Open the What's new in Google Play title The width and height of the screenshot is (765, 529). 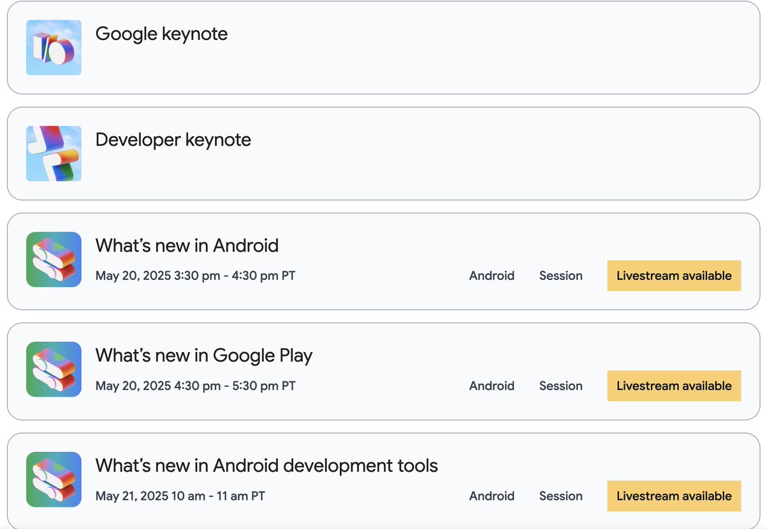[204, 355]
